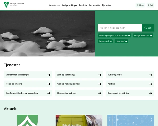Open 'Kommunal forvaltning' service text
This screenshot has width=158, height=126.
(118, 93)
